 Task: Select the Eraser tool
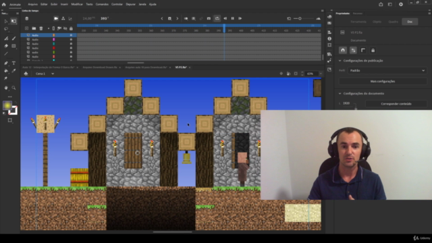coord(6,46)
